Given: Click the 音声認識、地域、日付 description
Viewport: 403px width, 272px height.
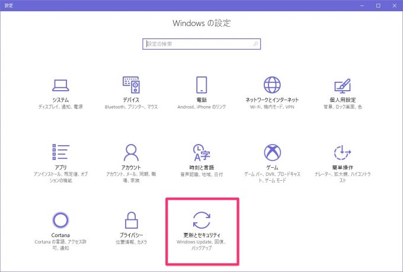Looking at the screenshot, I should click(201, 175).
